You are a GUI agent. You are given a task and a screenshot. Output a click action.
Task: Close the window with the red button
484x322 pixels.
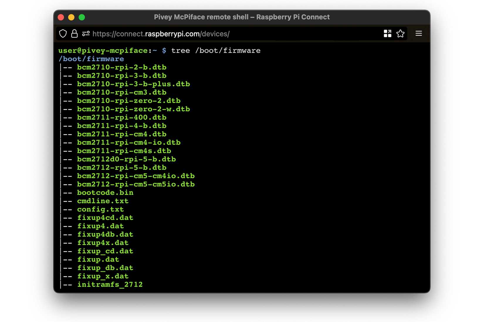click(61, 17)
